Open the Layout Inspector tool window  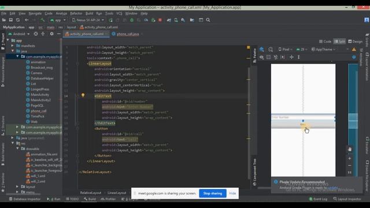pyautogui.click(x=347, y=199)
